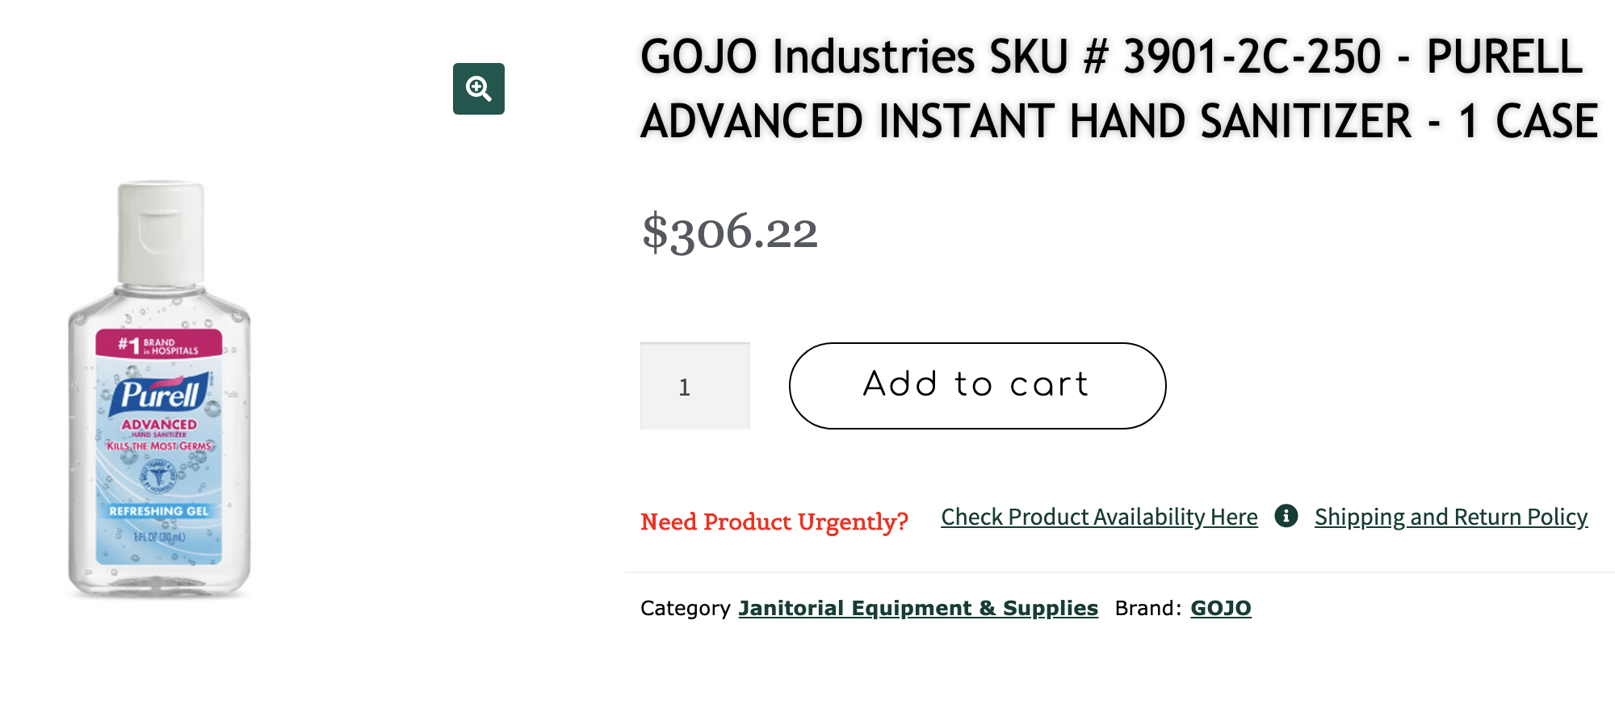Open the Shipping and Return Policy link
The width and height of the screenshot is (1615, 704).
click(x=1450, y=517)
